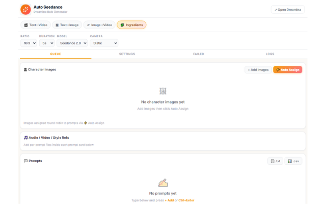Open the Duration 5s dropdown
The width and height of the screenshot is (326, 204).
pyautogui.click(x=47, y=43)
